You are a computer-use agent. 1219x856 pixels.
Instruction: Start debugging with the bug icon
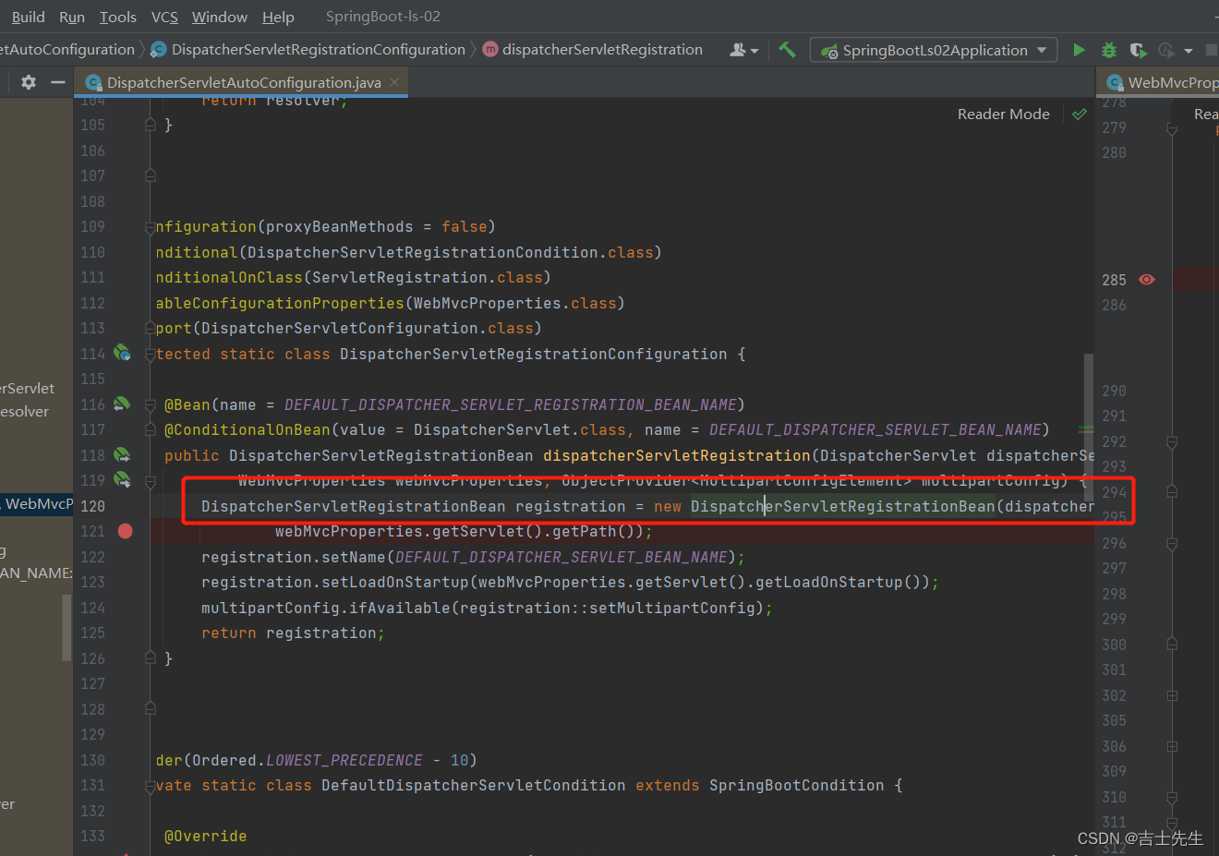pos(1109,50)
